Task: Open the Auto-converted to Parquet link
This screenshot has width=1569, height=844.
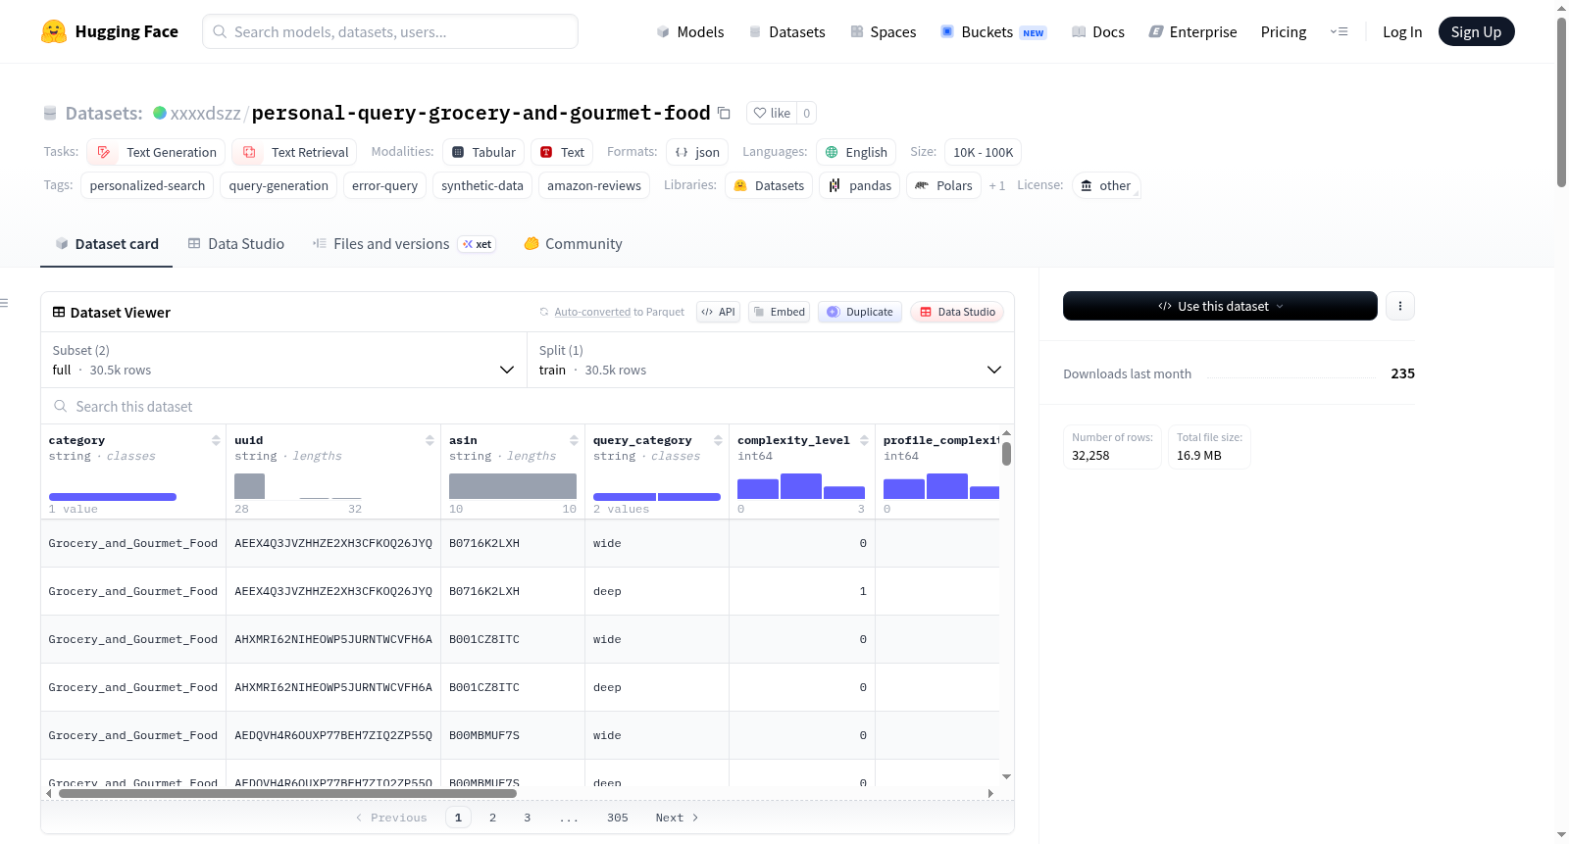Action: pos(592,312)
